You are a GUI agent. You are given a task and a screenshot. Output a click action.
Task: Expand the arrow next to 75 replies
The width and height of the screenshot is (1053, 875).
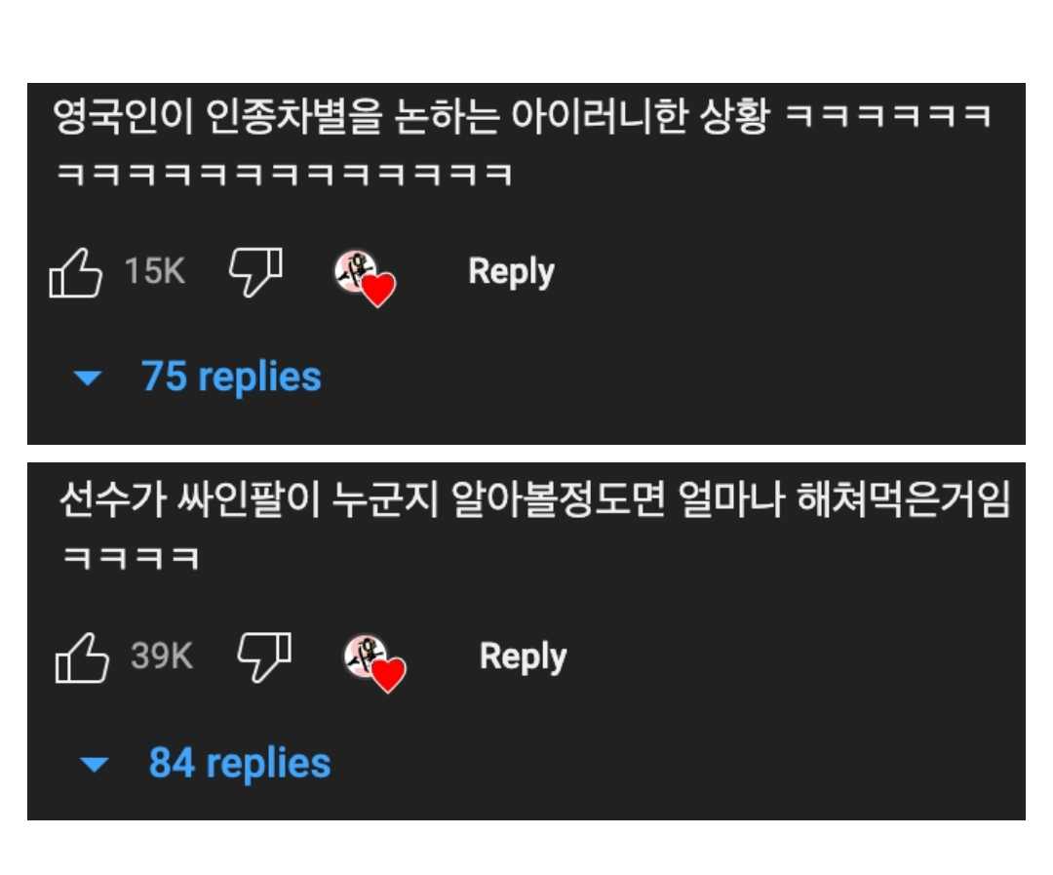tap(89, 378)
